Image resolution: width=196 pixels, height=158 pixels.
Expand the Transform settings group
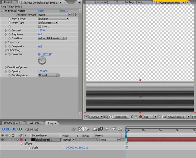click(x=6, y=42)
